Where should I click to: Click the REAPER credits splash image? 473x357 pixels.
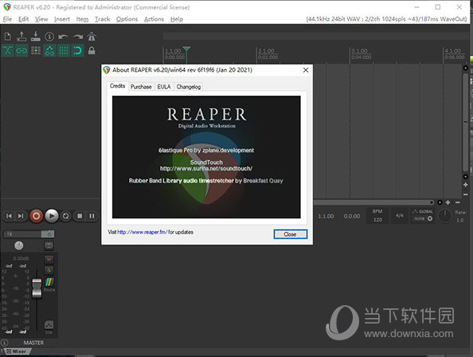206,157
